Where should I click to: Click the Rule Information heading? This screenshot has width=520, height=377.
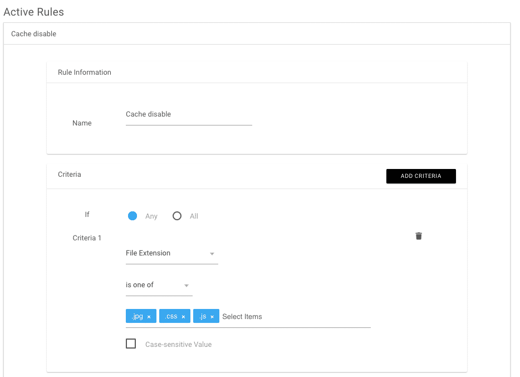click(x=85, y=72)
